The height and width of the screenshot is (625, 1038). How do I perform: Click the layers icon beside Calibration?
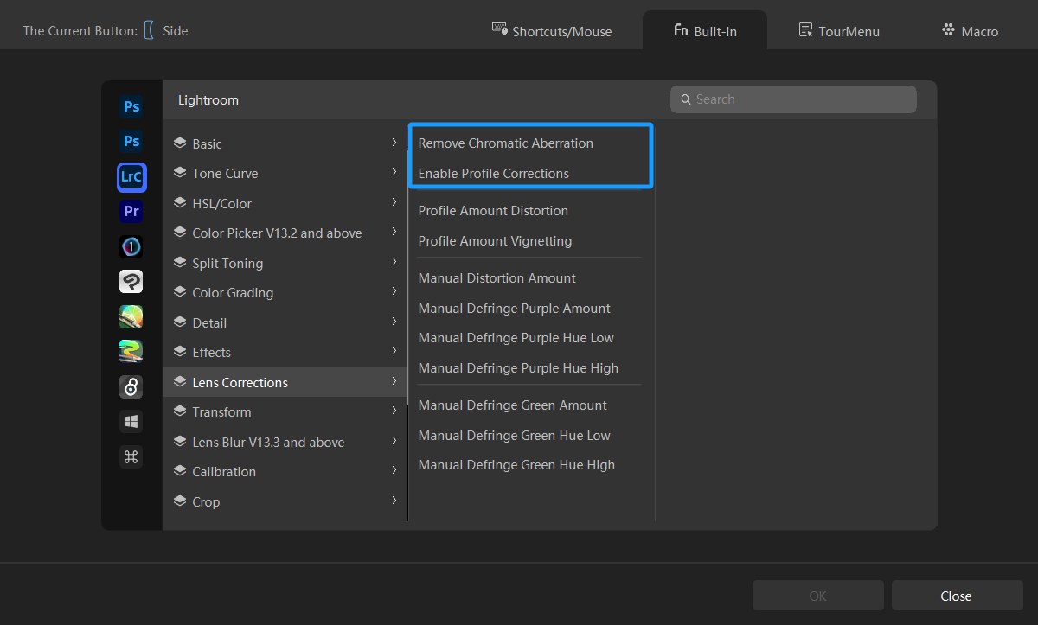(180, 471)
